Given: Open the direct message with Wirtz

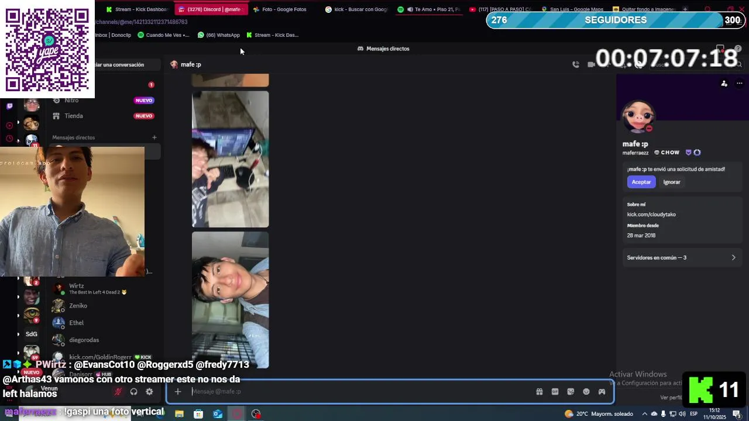Looking at the screenshot, I should click(x=104, y=289).
